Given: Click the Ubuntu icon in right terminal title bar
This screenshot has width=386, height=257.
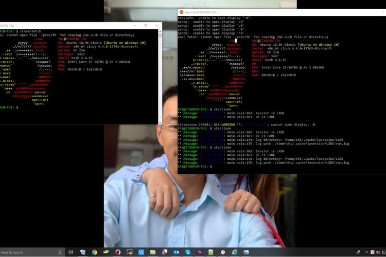Looking at the screenshot, I should pyautogui.click(x=182, y=12).
